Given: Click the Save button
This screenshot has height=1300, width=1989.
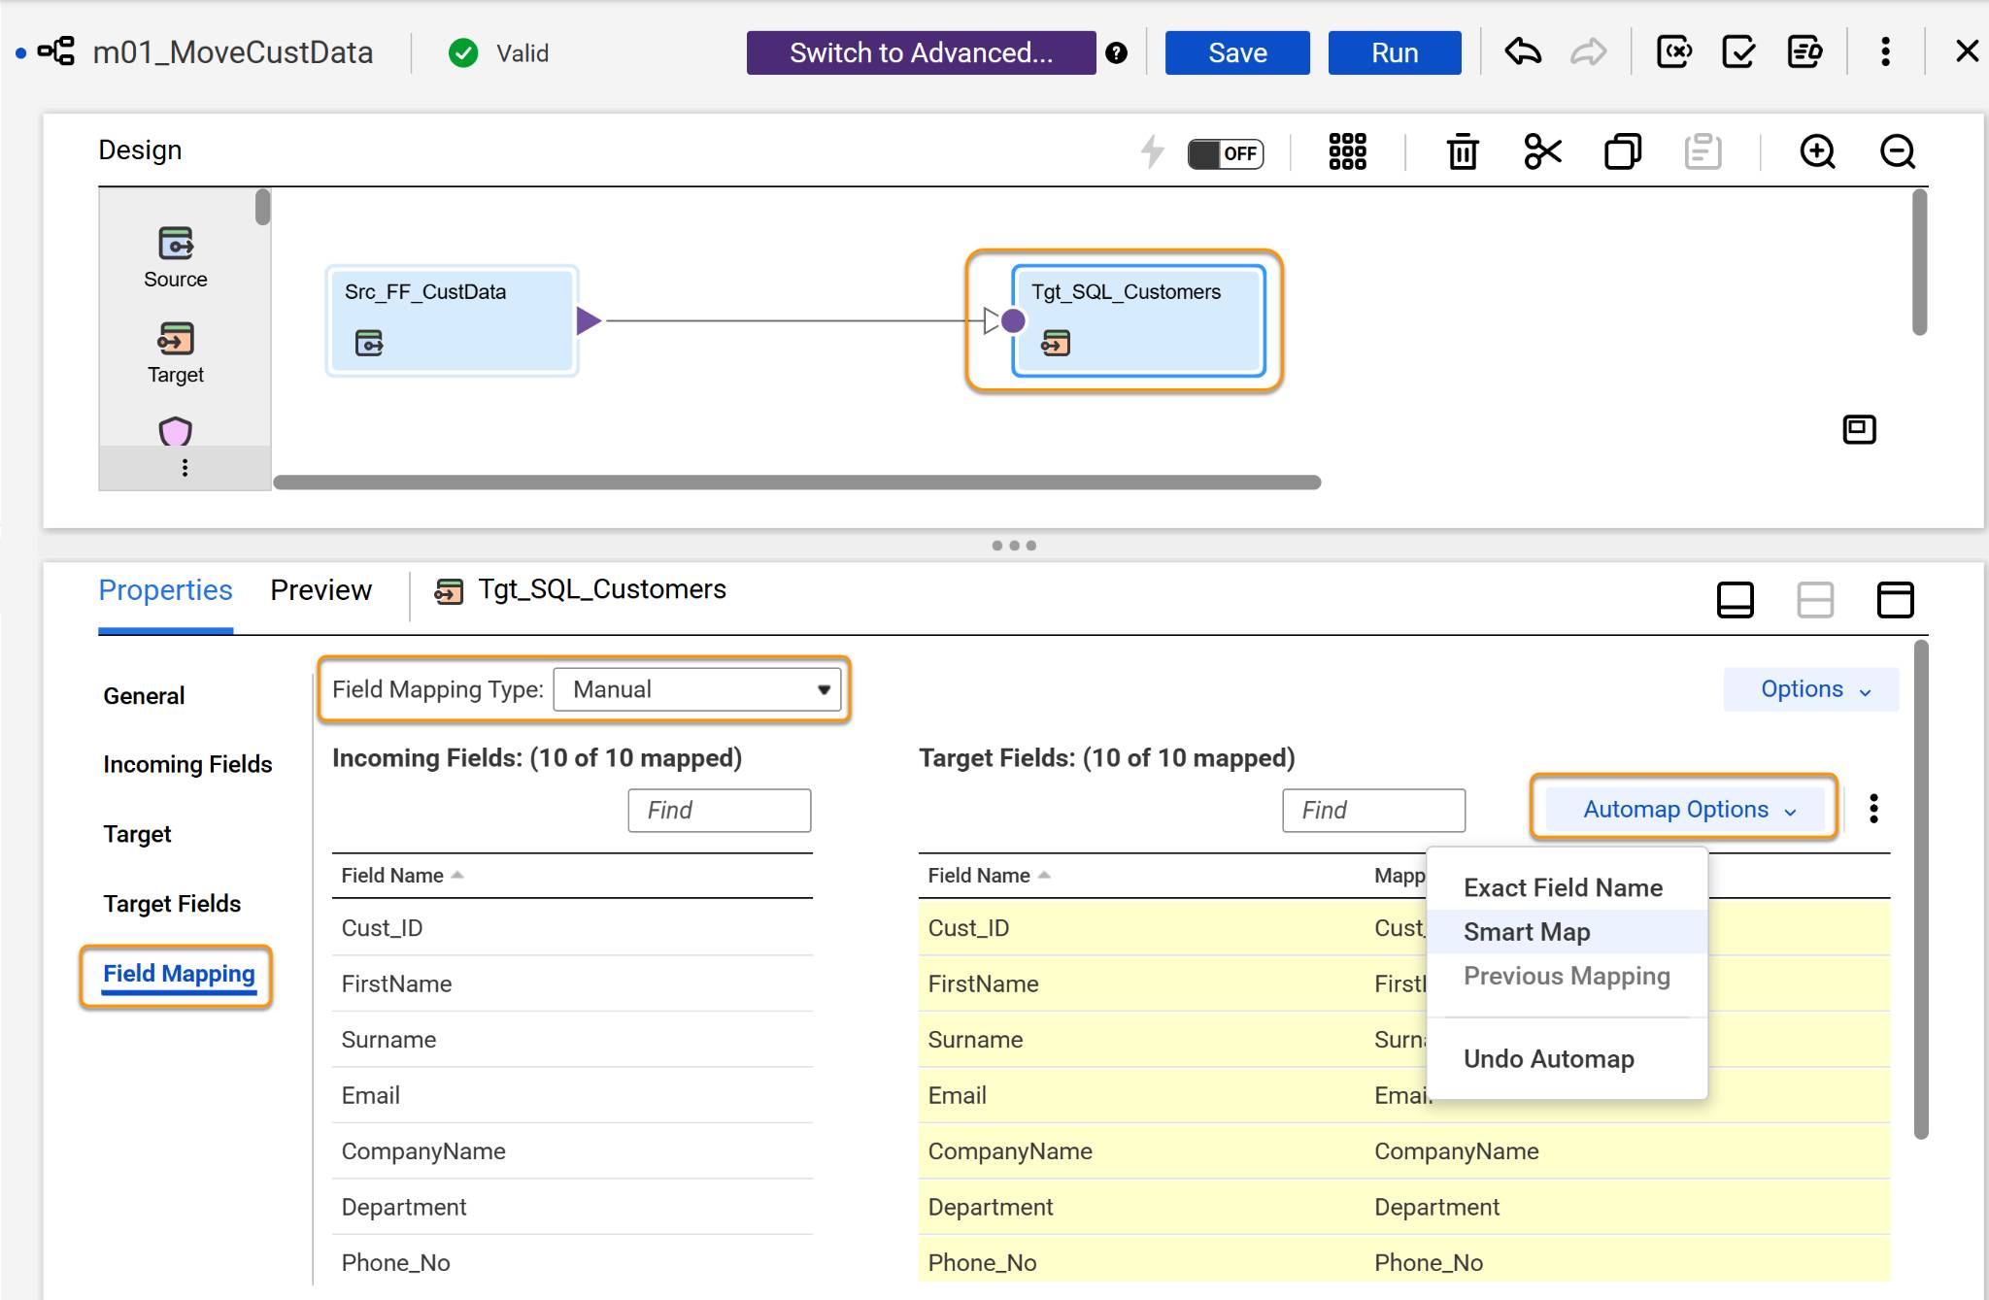Looking at the screenshot, I should (1237, 52).
